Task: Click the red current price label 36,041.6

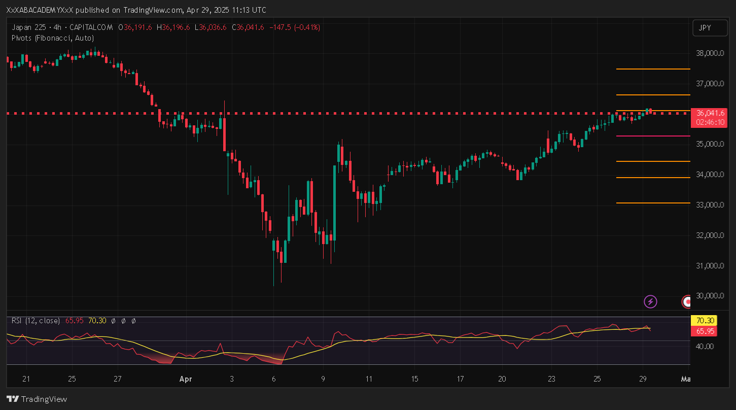Action: (x=710, y=113)
